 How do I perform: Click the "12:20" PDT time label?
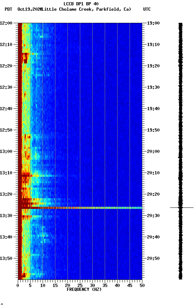point(6,66)
